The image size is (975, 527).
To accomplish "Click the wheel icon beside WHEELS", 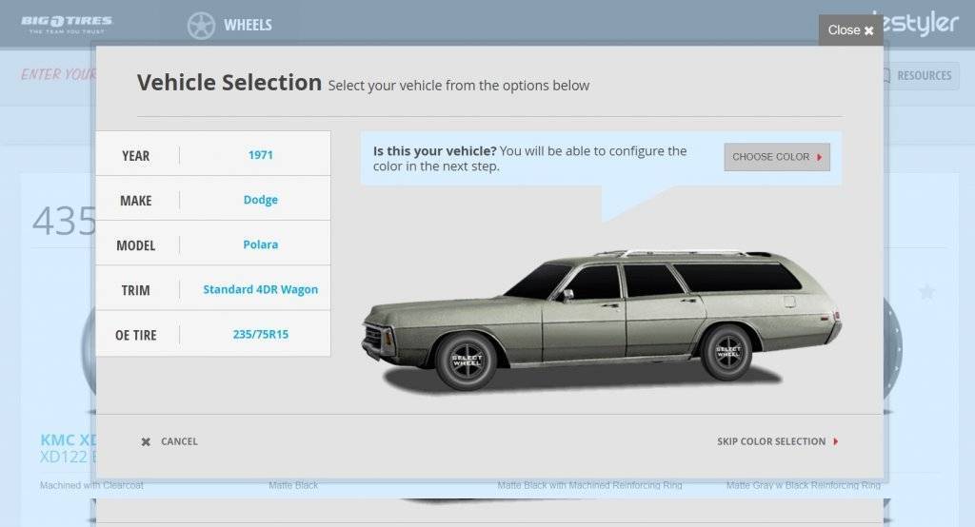I will point(201,26).
